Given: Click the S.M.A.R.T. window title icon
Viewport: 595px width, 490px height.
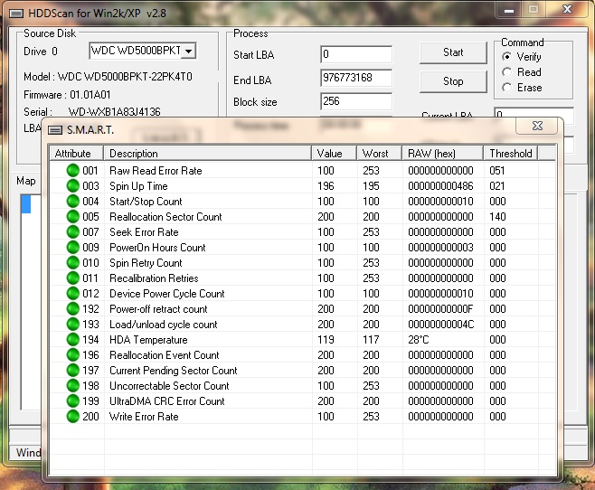Looking at the screenshot, I should [x=55, y=130].
